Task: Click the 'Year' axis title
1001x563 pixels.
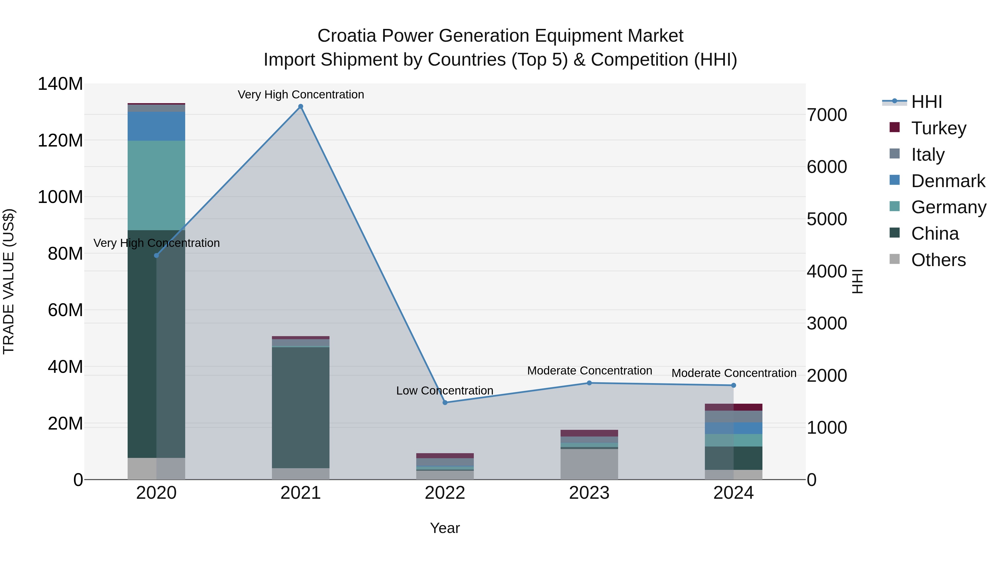Action: [x=445, y=528]
